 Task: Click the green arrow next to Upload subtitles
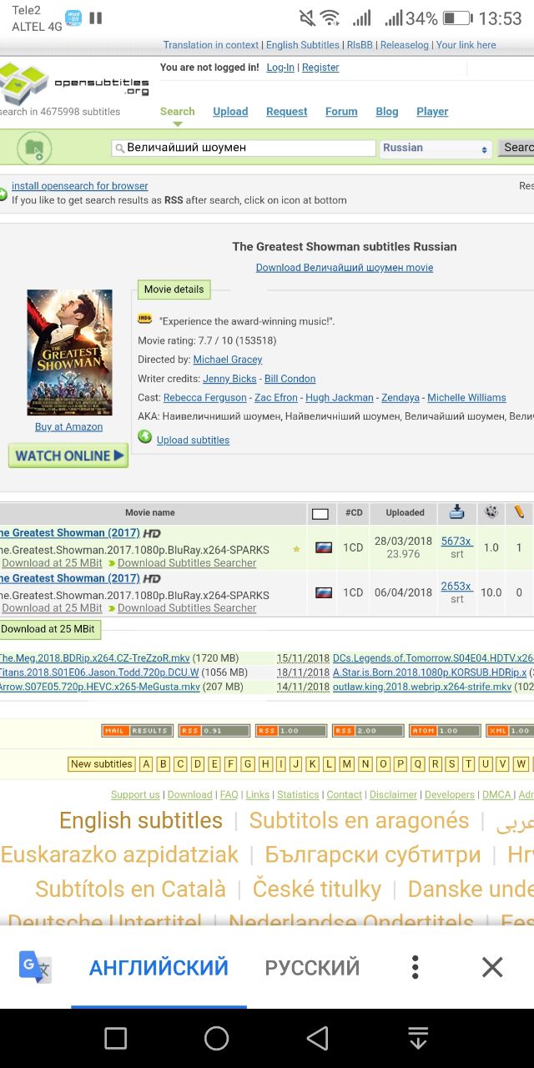145,437
